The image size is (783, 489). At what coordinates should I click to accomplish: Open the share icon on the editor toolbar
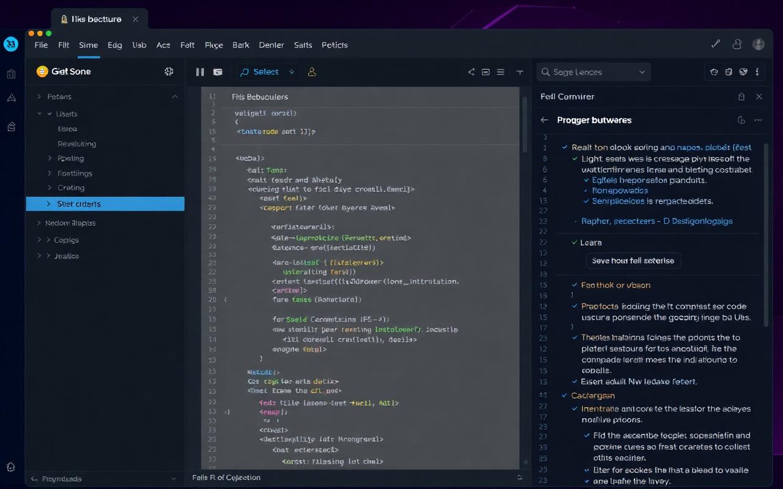tap(471, 72)
